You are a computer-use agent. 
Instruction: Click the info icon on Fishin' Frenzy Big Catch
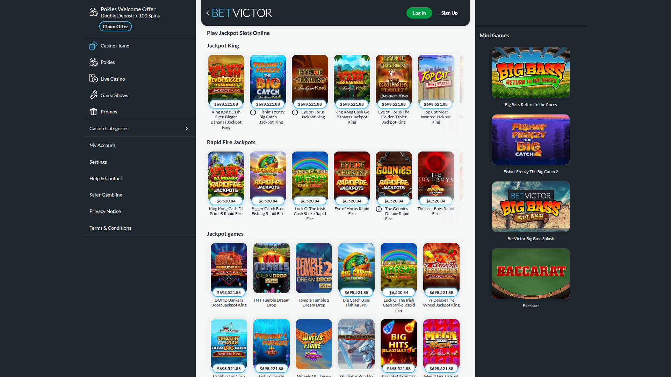pos(253,112)
